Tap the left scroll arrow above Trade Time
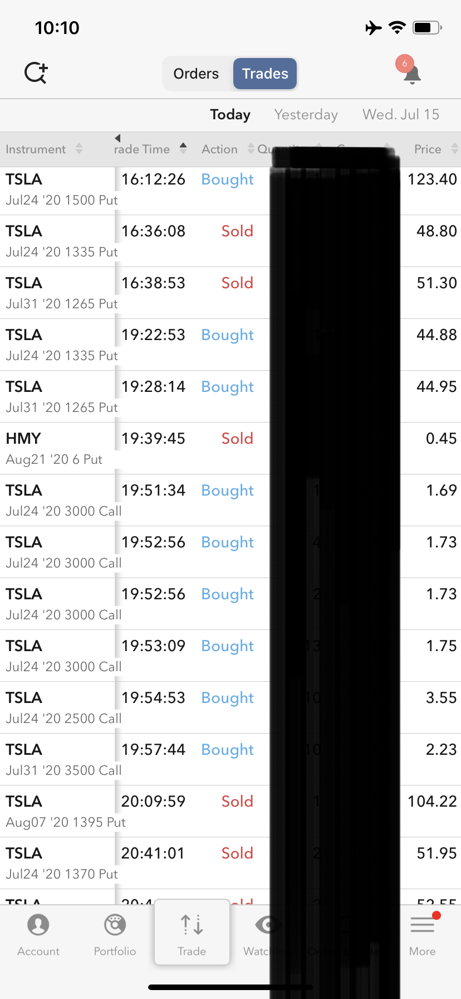461x999 pixels. (117, 138)
